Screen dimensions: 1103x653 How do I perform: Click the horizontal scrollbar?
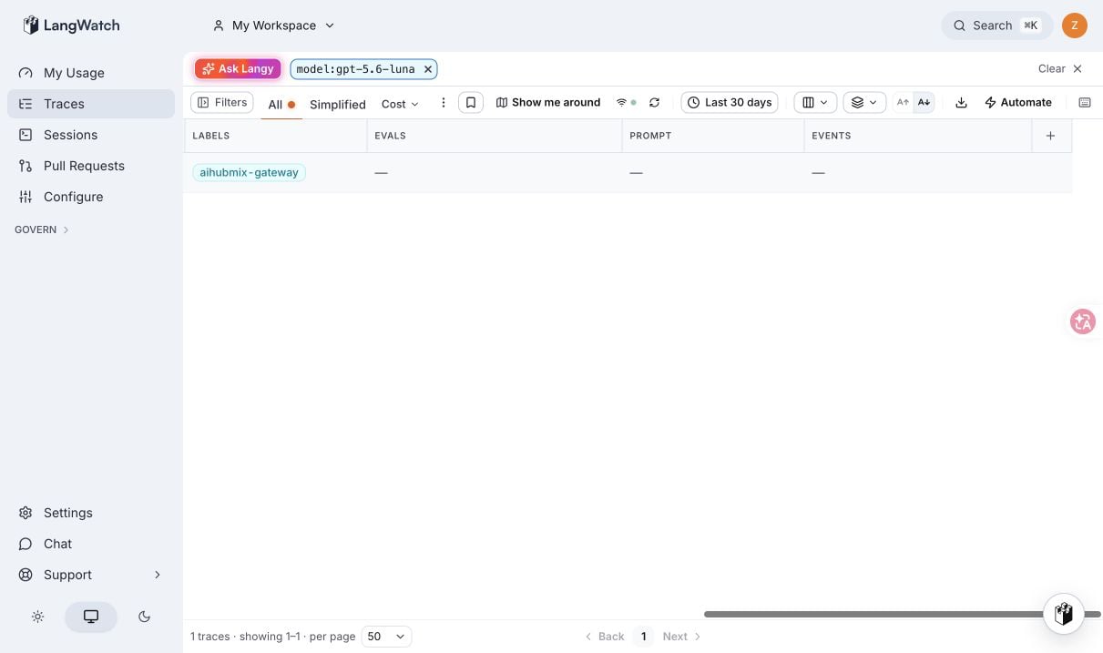coord(902,614)
